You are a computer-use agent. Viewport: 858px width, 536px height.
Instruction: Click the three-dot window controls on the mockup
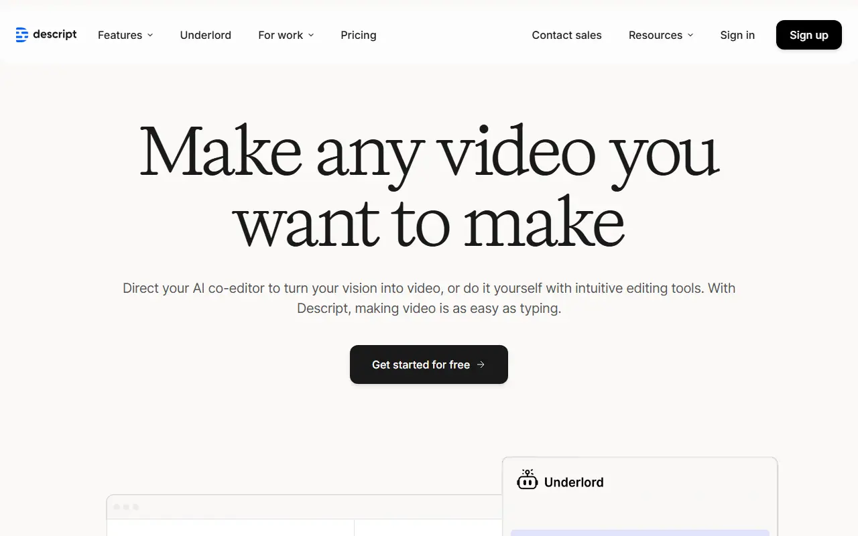click(126, 507)
